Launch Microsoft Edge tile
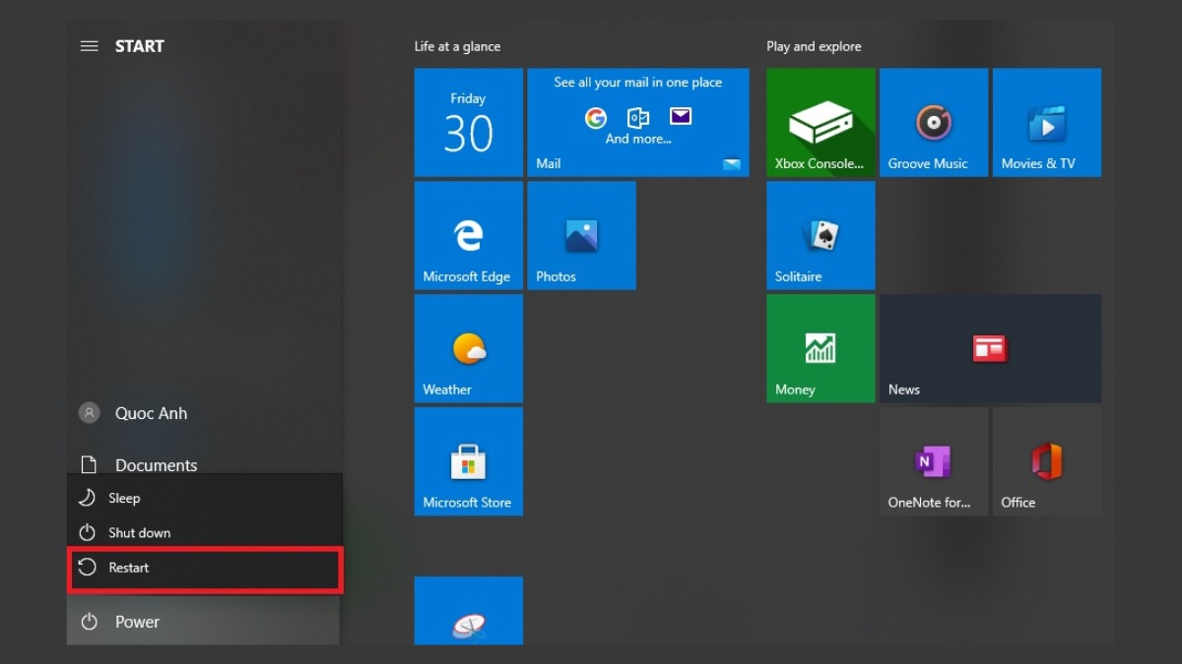The image size is (1182, 664). coord(469,235)
